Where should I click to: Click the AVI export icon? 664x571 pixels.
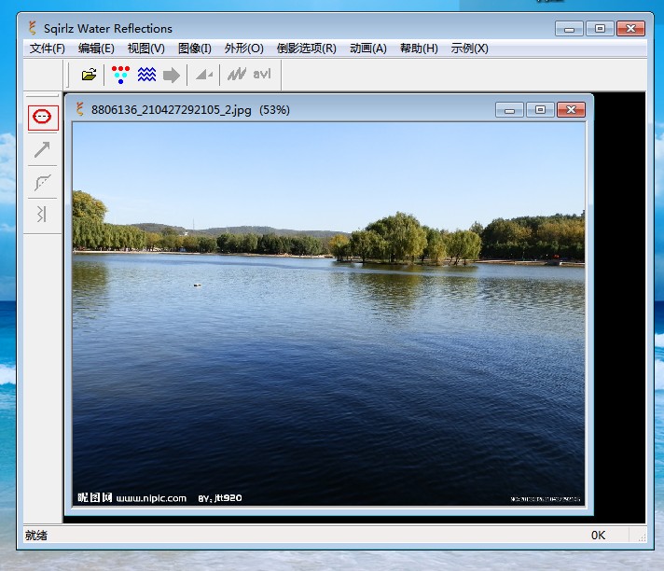pyautogui.click(x=249, y=75)
